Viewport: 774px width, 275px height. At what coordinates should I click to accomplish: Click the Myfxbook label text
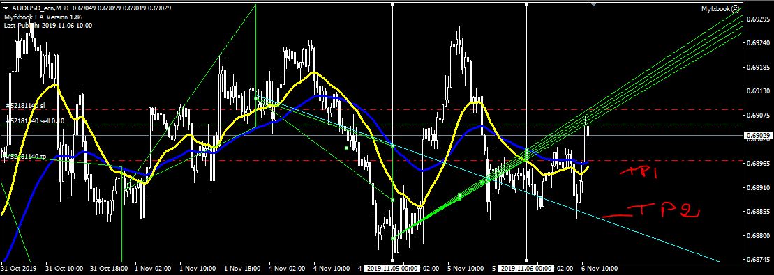(716, 9)
